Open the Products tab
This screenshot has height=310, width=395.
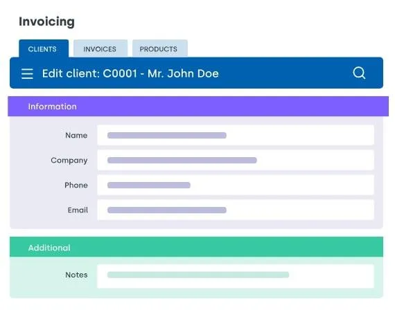pyautogui.click(x=159, y=49)
